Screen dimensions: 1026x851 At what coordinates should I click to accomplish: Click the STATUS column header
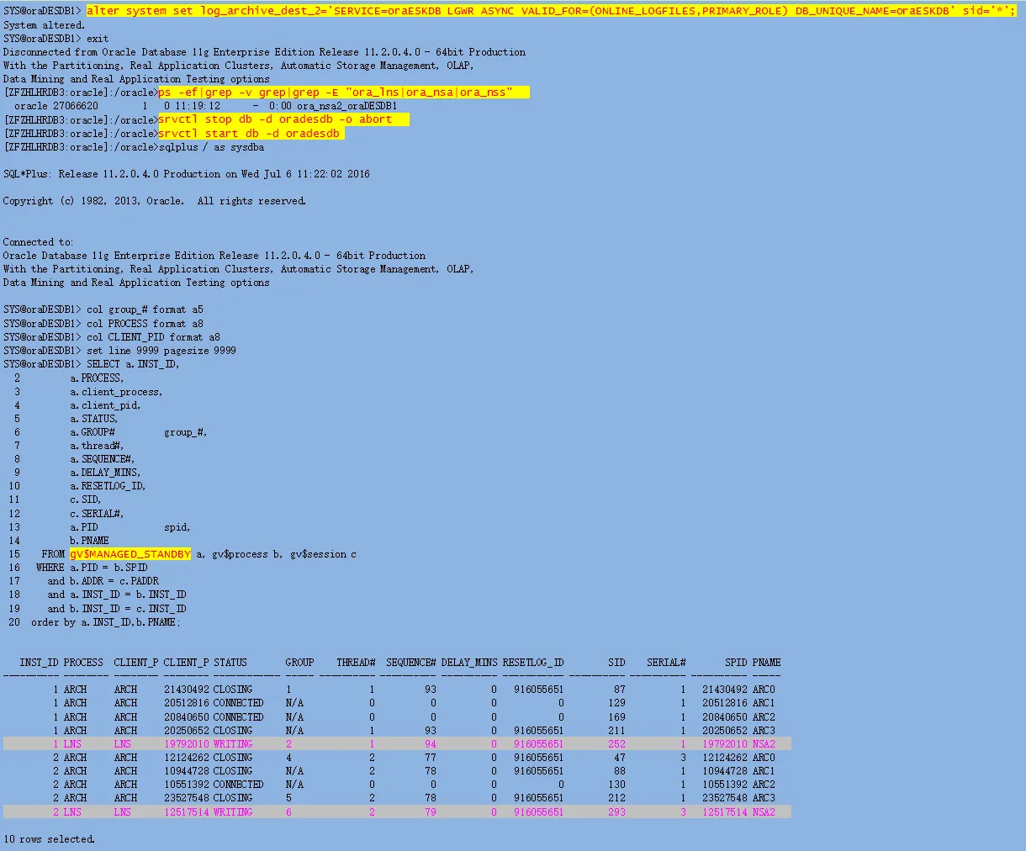230,663
